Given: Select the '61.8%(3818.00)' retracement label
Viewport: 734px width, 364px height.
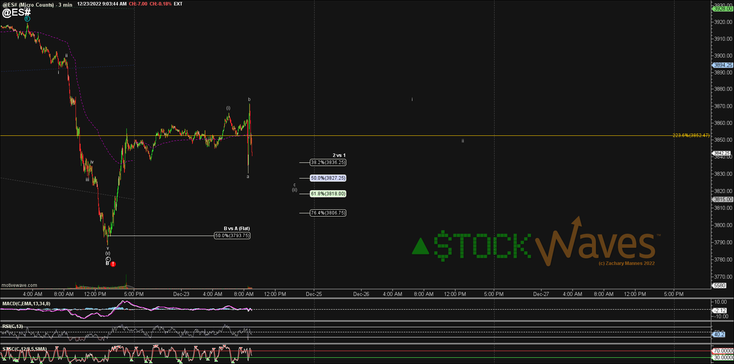Looking at the screenshot, I should pos(328,193).
